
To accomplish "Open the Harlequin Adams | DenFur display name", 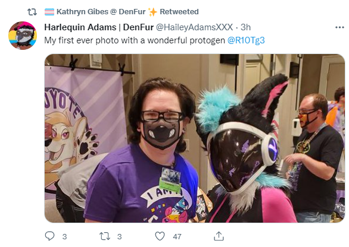I will point(99,27).
